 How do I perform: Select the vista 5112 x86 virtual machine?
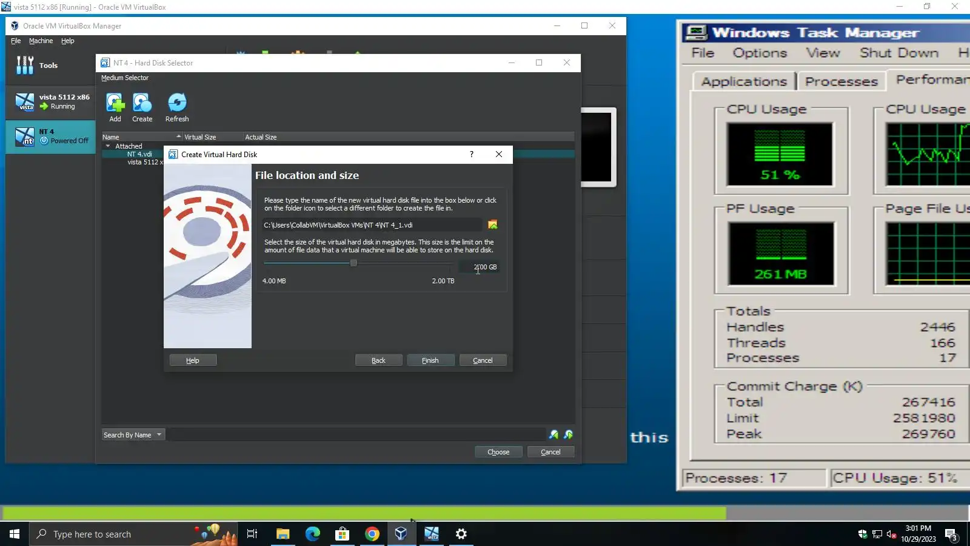(x=51, y=102)
